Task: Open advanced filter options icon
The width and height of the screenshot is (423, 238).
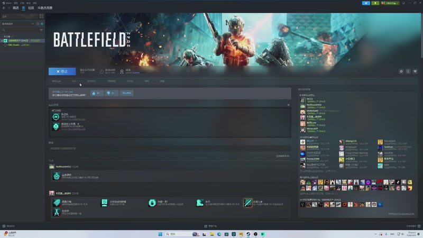Action: 41,30
